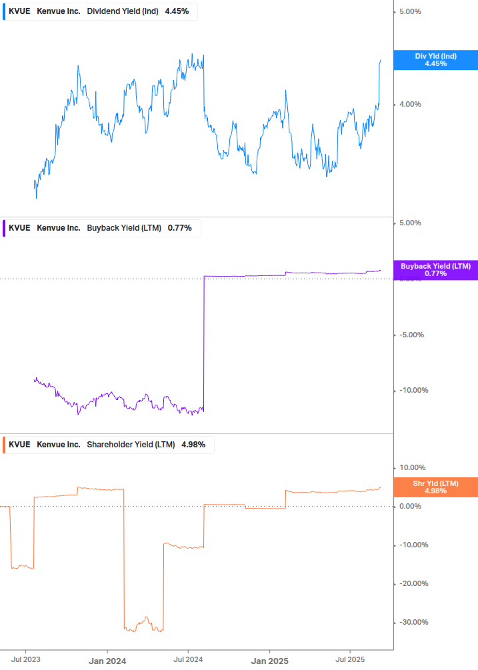Click the 0.77% value in the Buyback Yield legend
The height and width of the screenshot is (670, 478).
click(180, 228)
